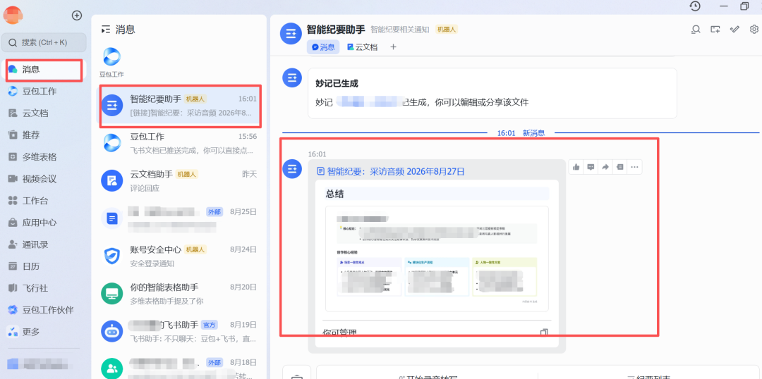The width and height of the screenshot is (762, 379).
Task: Switch to the 消息 tab in chat header
Action: pyautogui.click(x=324, y=47)
